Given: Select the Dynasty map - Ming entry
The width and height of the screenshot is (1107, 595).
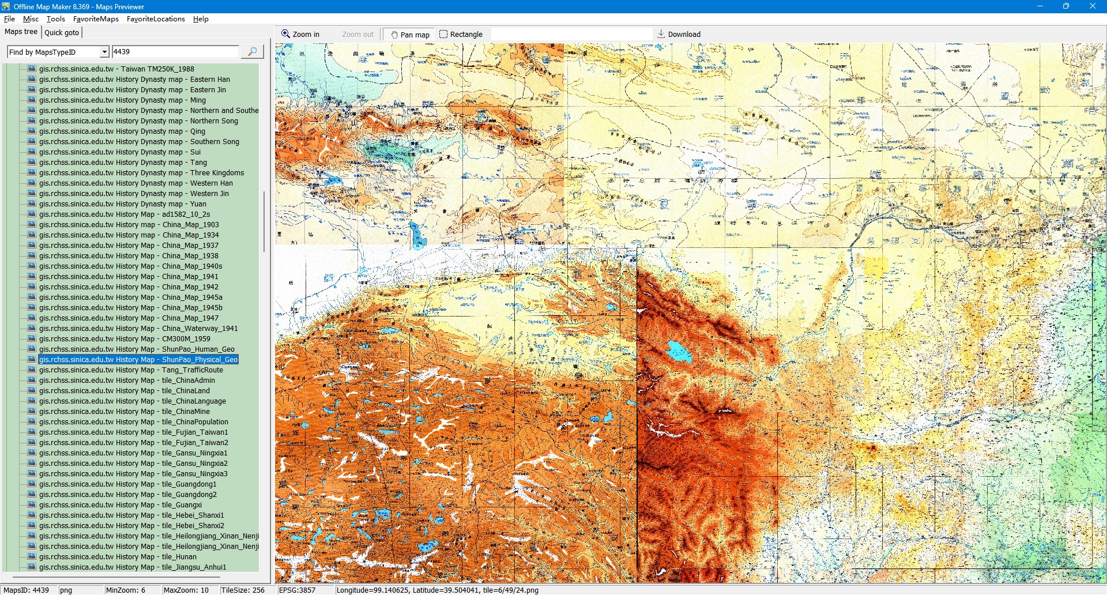Looking at the screenshot, I should pos(122,100).
